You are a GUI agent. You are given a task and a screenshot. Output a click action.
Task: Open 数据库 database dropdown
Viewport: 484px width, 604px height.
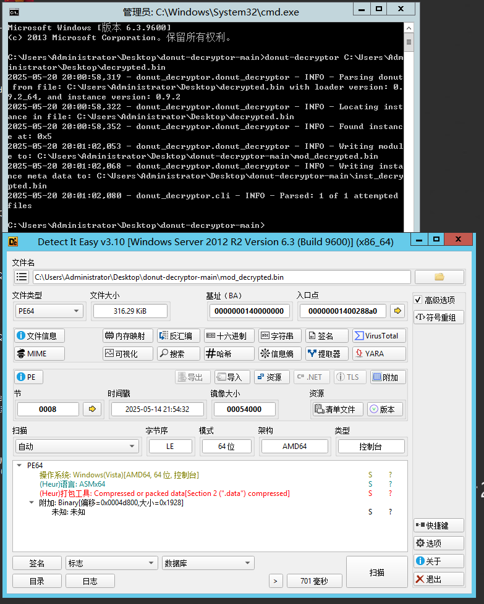click(x=208, y=563)
